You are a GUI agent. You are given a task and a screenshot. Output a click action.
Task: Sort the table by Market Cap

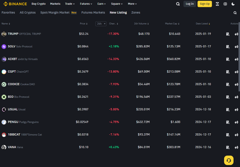(172, 24)
